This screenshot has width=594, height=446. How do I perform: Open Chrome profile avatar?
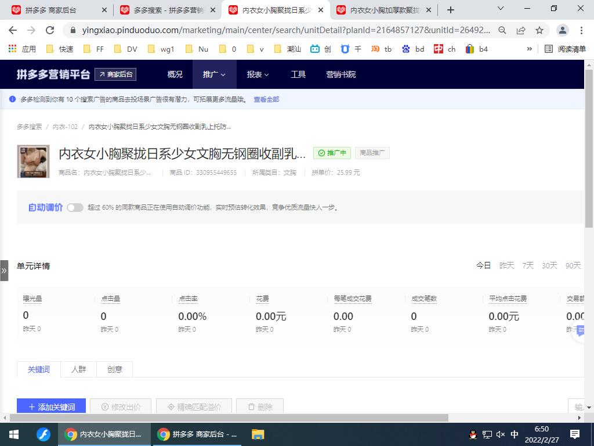pos(563,30)
